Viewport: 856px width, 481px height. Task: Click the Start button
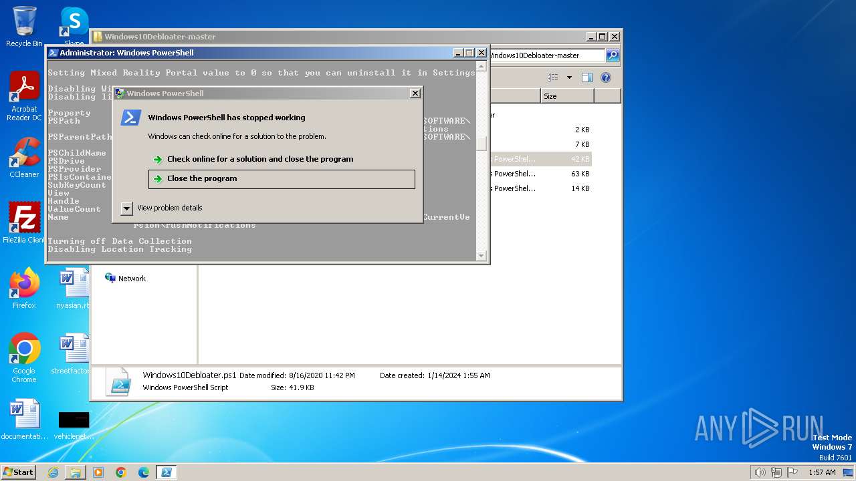click(x=19, y=472)
